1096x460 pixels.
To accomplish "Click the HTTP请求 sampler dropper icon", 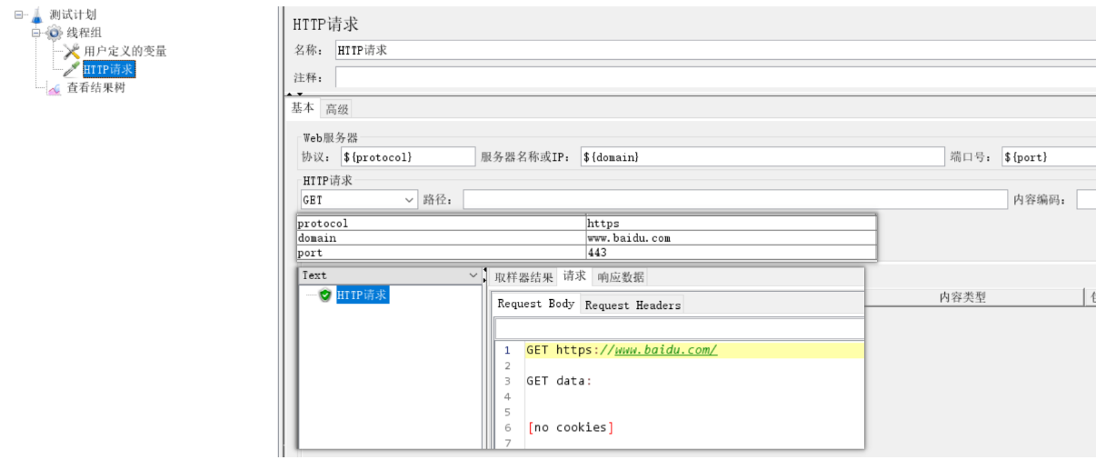I will [x=72, y=69].
